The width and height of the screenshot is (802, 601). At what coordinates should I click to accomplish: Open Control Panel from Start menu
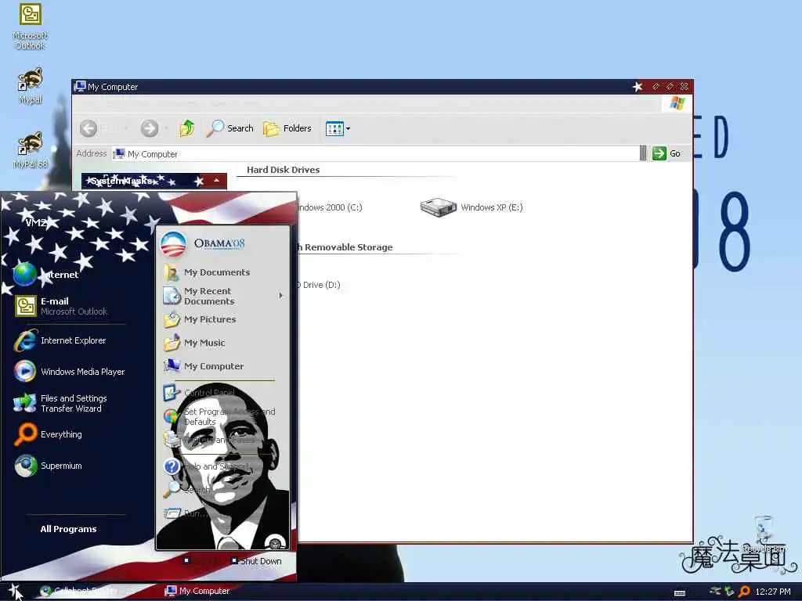[199, 393]
